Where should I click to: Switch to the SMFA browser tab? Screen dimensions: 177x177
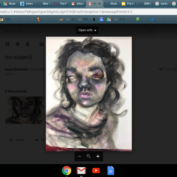point(145,4)
